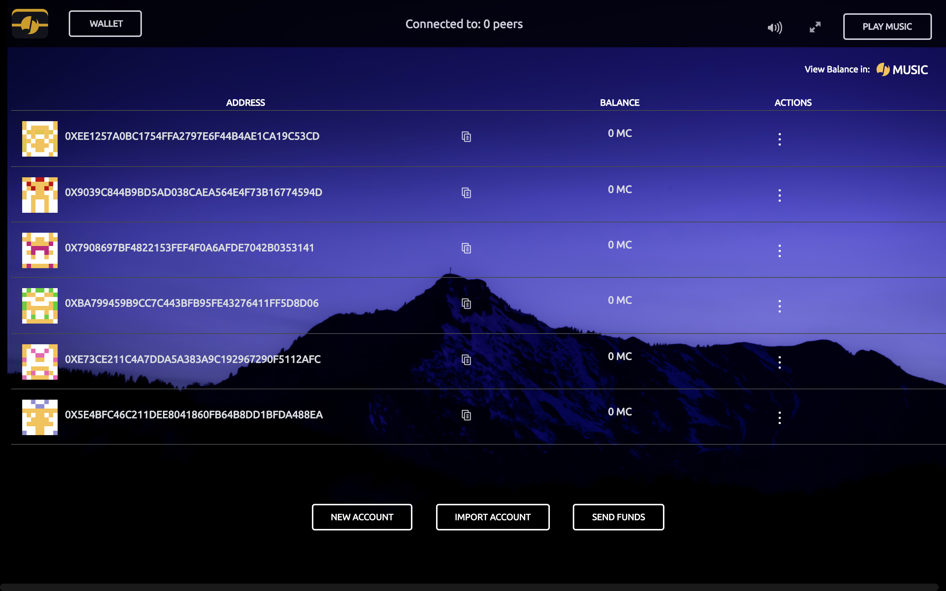
Task: Open the WALLET menu
Action: point(105,23)
